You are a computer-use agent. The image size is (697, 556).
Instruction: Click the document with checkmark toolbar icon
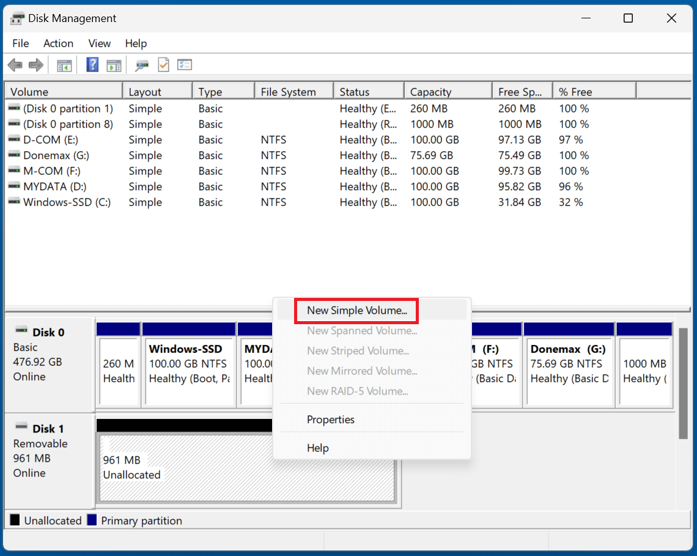coord(163,64)
